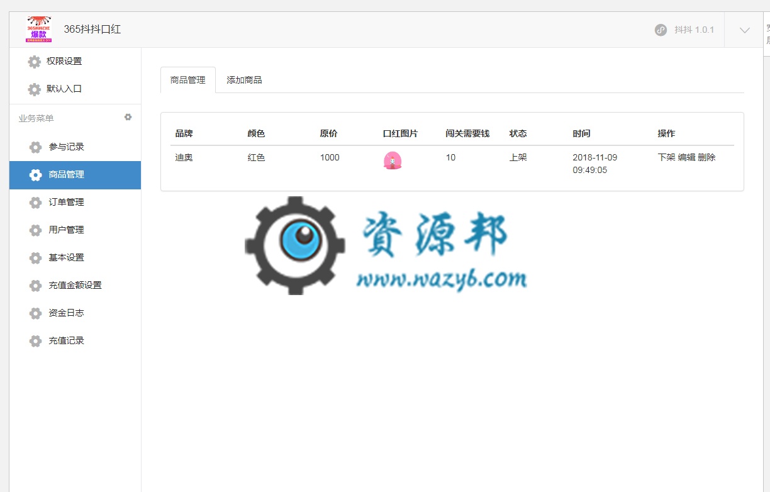Click the gear icon beside 充值记录

tap(36, 341)
